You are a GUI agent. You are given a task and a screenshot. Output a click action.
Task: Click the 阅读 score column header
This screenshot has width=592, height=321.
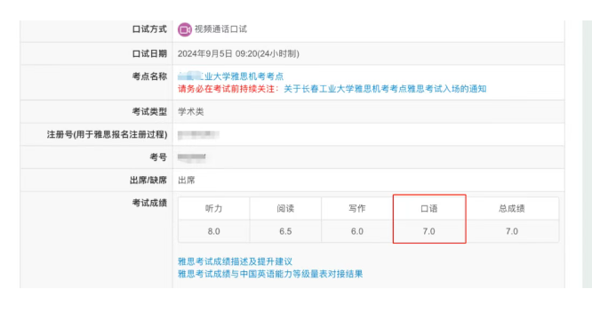(285, 208)
